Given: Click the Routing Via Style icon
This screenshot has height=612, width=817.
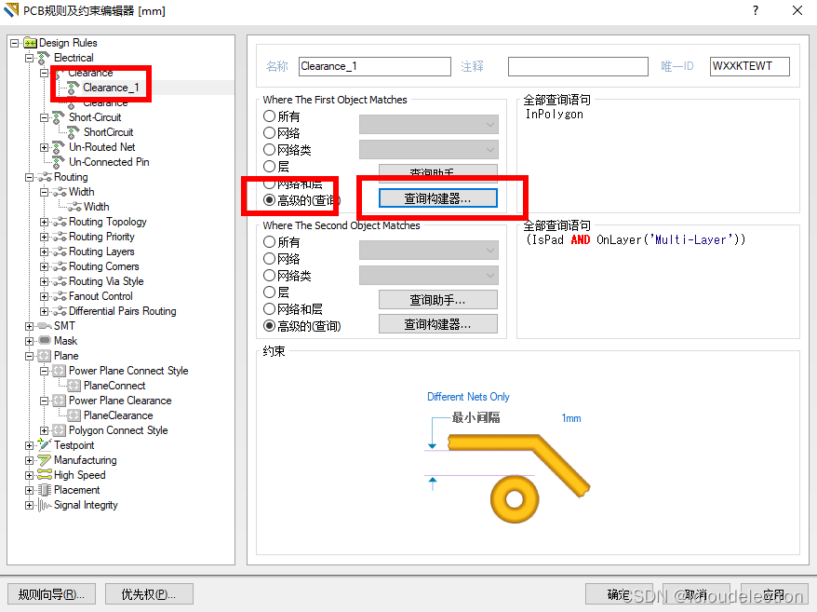Looking at the screenshot, I should (60, 281).
